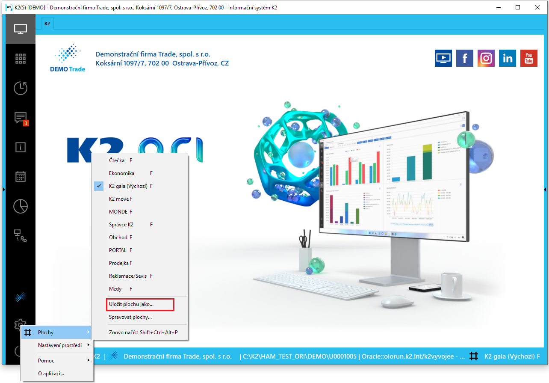This screenshot has width=549, height=383.
Task: Minimize the K2 window
Action: point(498,7)
